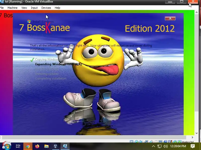Click the horizontal scrollbar thumb
Screen dimensions: 201x150
click(94, 137)
